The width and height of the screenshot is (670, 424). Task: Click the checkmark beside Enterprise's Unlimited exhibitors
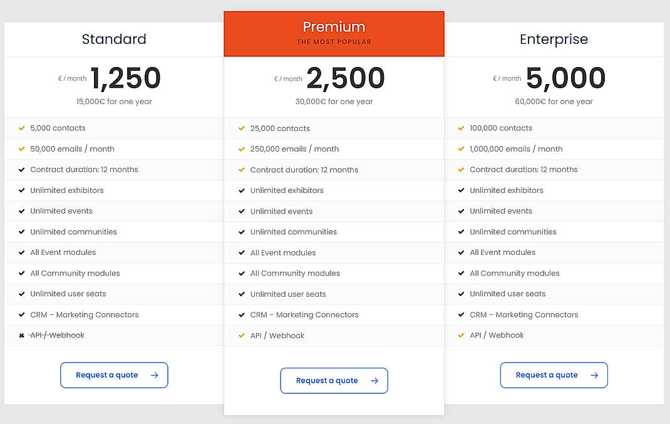461,190
